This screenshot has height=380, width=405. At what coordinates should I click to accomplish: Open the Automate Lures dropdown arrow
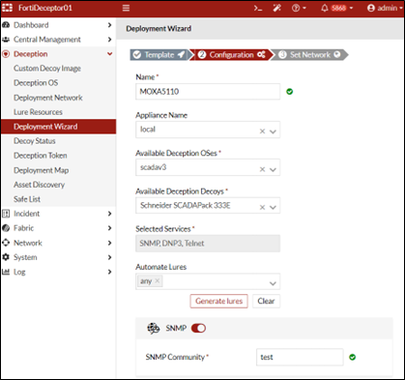[x=273, y=283]
